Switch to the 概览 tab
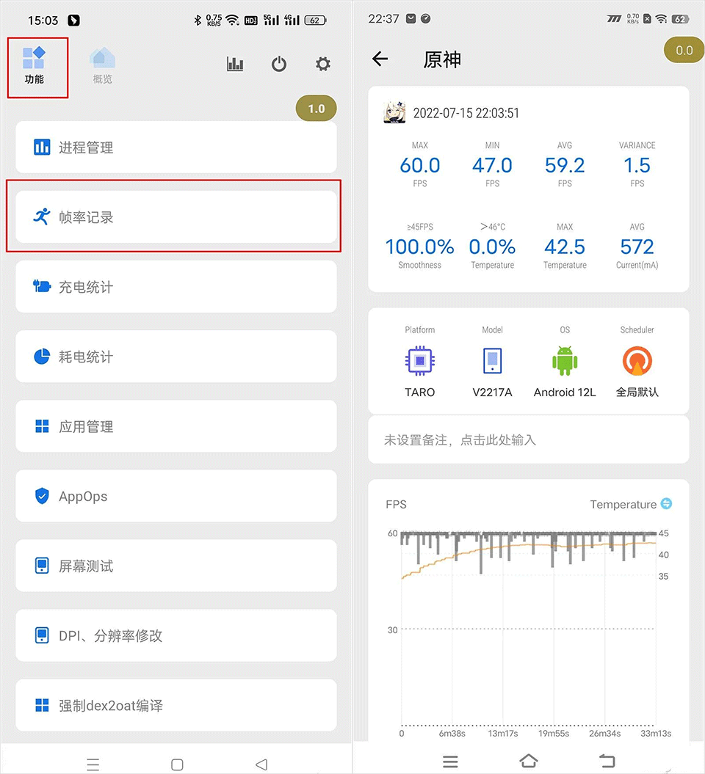Screen dimensions: 705x774 point(103,65)
